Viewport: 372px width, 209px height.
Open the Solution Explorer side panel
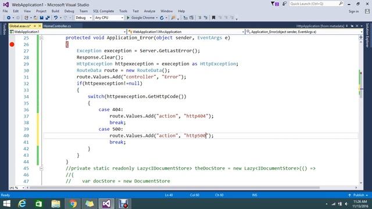tap(367, 35)
